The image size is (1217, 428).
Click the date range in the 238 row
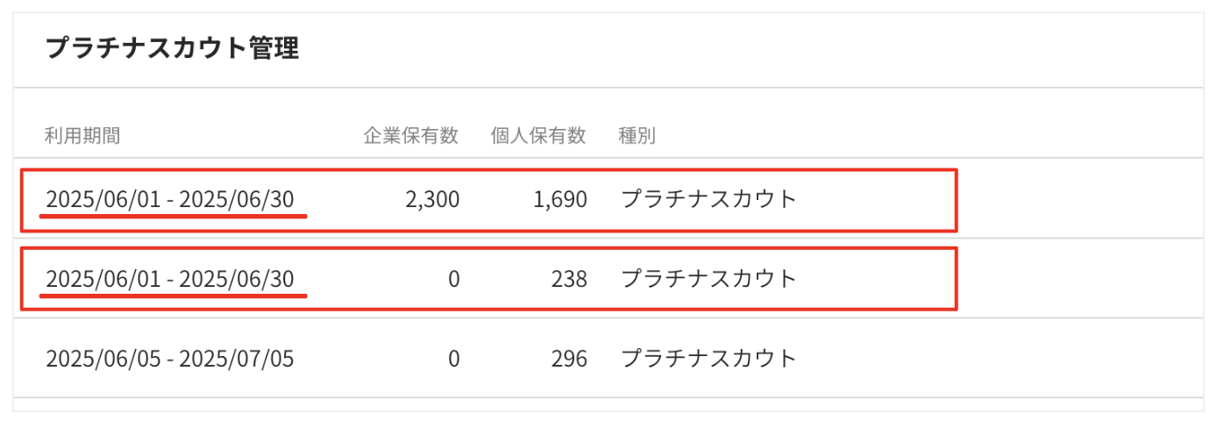click(170, 280)
